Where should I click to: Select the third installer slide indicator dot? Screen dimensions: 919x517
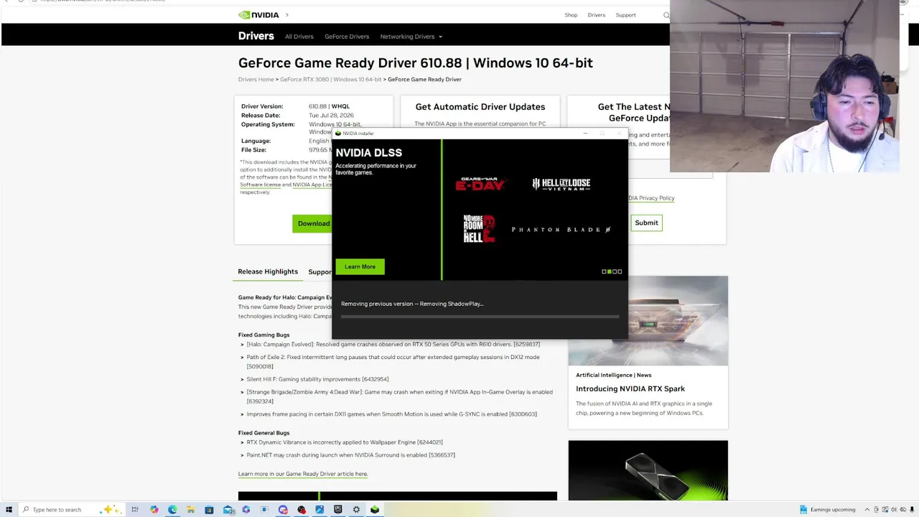(x=615, y=271)
